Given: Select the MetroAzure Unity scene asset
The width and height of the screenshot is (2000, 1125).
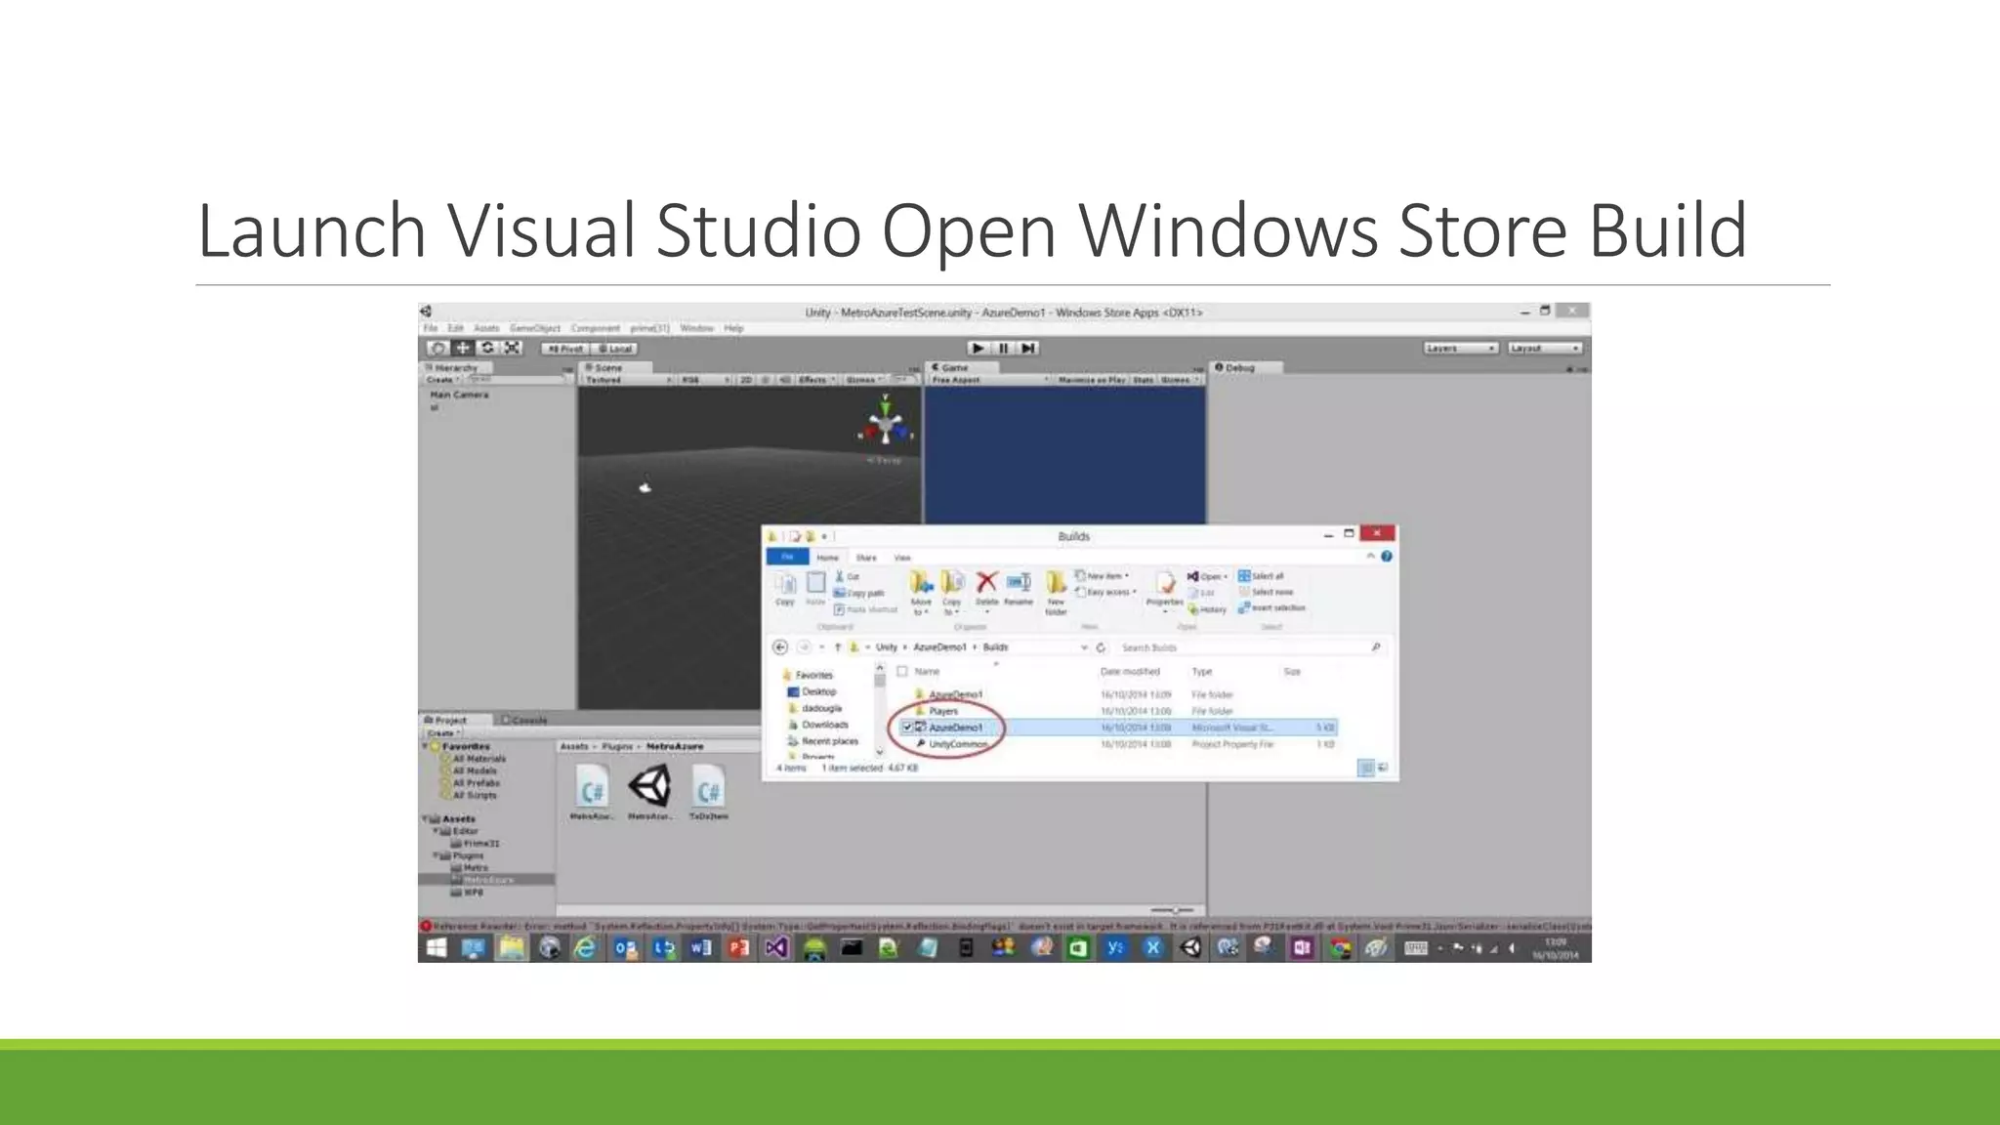Looking at the screenshot, I should click(x=649, y=792).
